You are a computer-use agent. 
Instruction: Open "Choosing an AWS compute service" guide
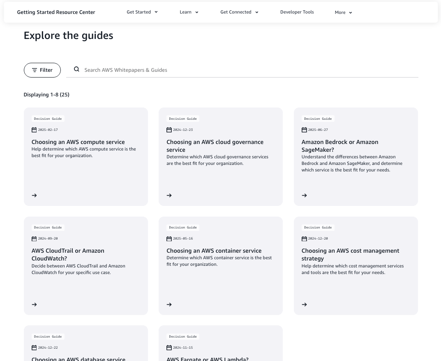pos(78,142)
